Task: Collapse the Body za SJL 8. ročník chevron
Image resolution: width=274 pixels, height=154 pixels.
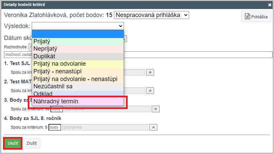Action: tap(153, 127)
